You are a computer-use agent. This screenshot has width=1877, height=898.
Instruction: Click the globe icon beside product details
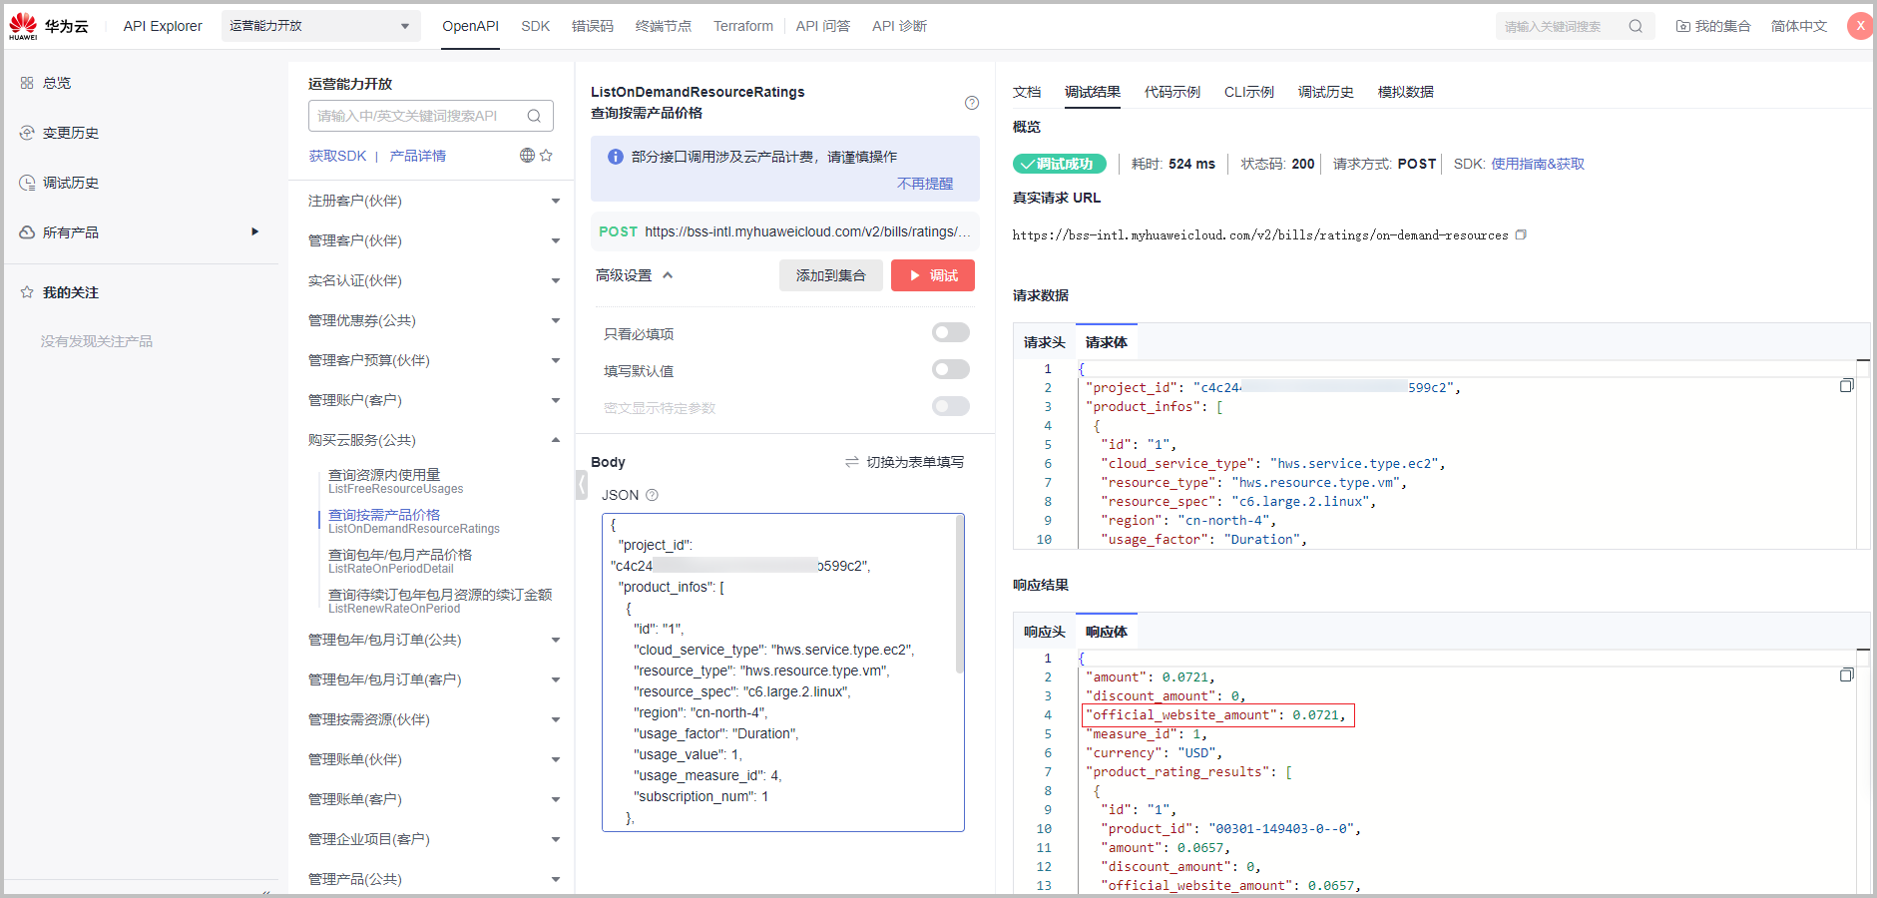pyautogui.click(x=527, y=156)
